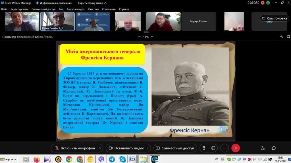Open the raise hand gestures icon
Viewport: 291px width, 163px height.
tap(203, 148)
